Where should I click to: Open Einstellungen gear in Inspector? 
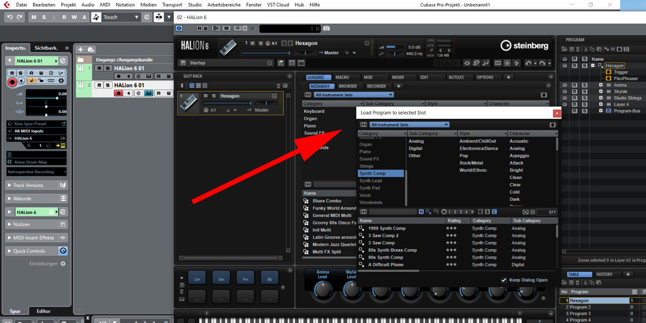point(63,264)
